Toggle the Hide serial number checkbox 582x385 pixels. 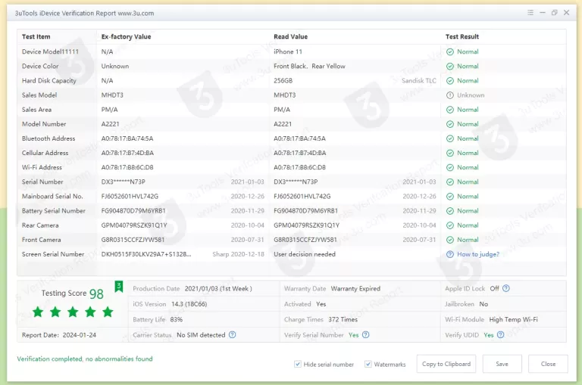[298, 364]
